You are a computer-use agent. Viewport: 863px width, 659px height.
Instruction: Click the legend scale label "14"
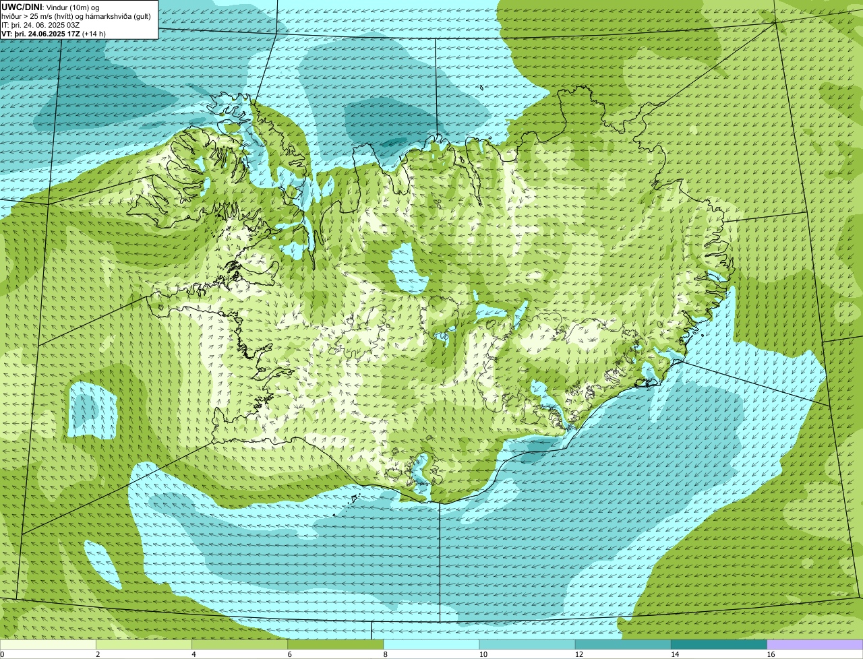click(x=674, y=654)
